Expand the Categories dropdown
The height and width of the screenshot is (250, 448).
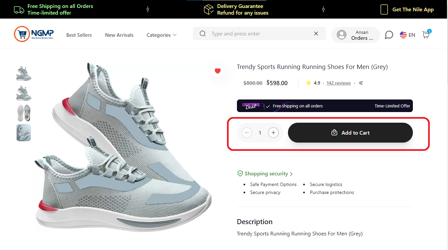coord(162,35)
